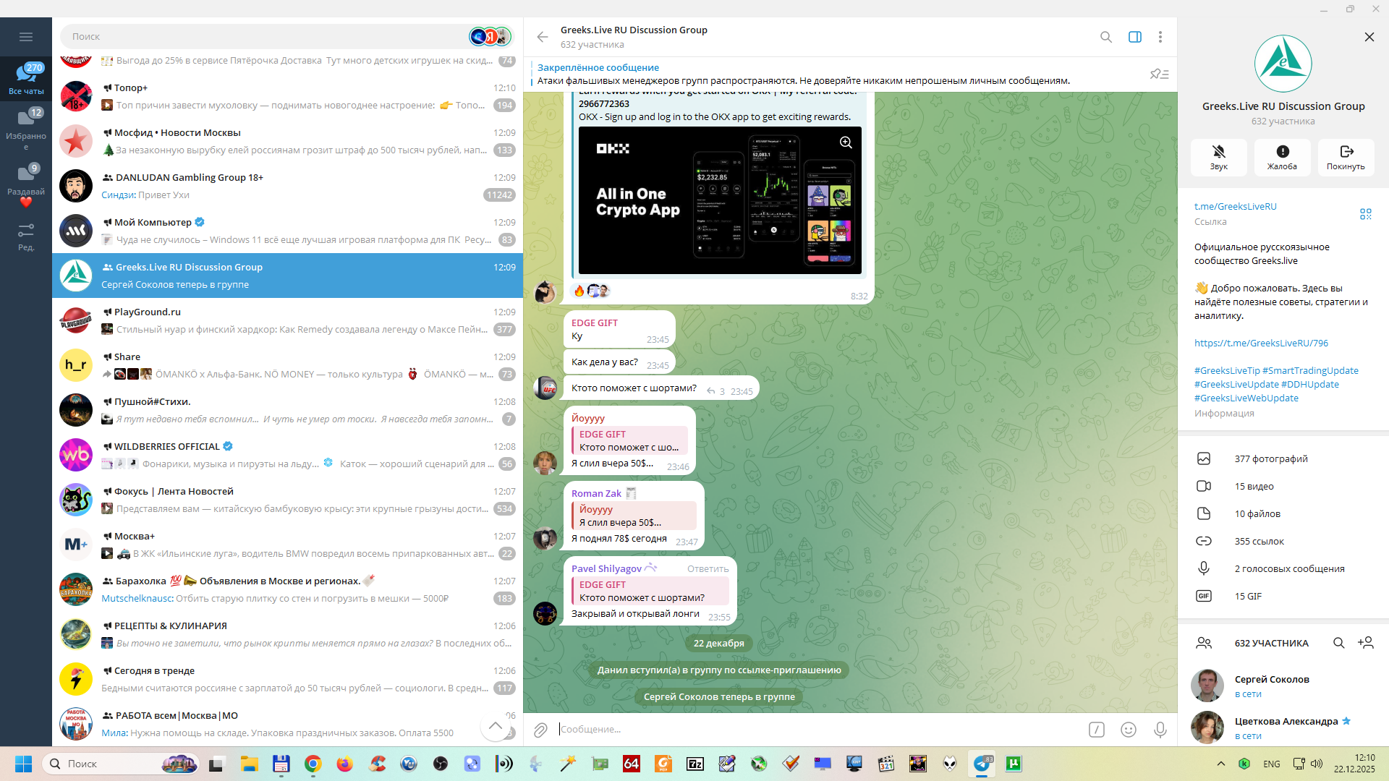The image size is (1389, 781).
Task: Switch to Все чаты folder
Action: tap(26, 79)
